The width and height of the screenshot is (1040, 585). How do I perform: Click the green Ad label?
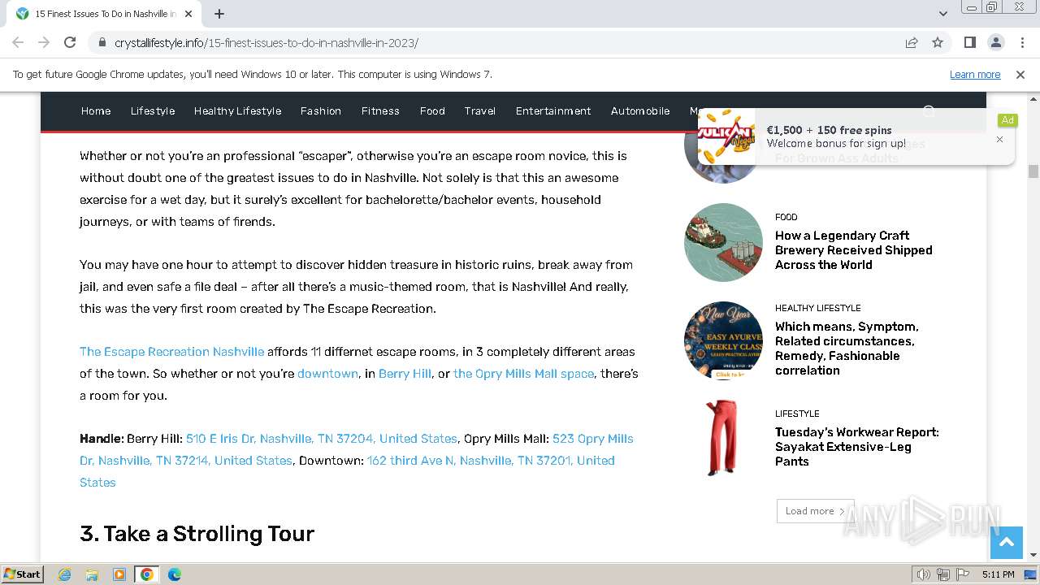tap(1007, 120)
